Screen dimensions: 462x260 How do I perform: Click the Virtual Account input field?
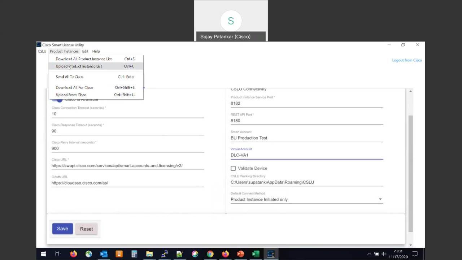(x=306, y=155)
